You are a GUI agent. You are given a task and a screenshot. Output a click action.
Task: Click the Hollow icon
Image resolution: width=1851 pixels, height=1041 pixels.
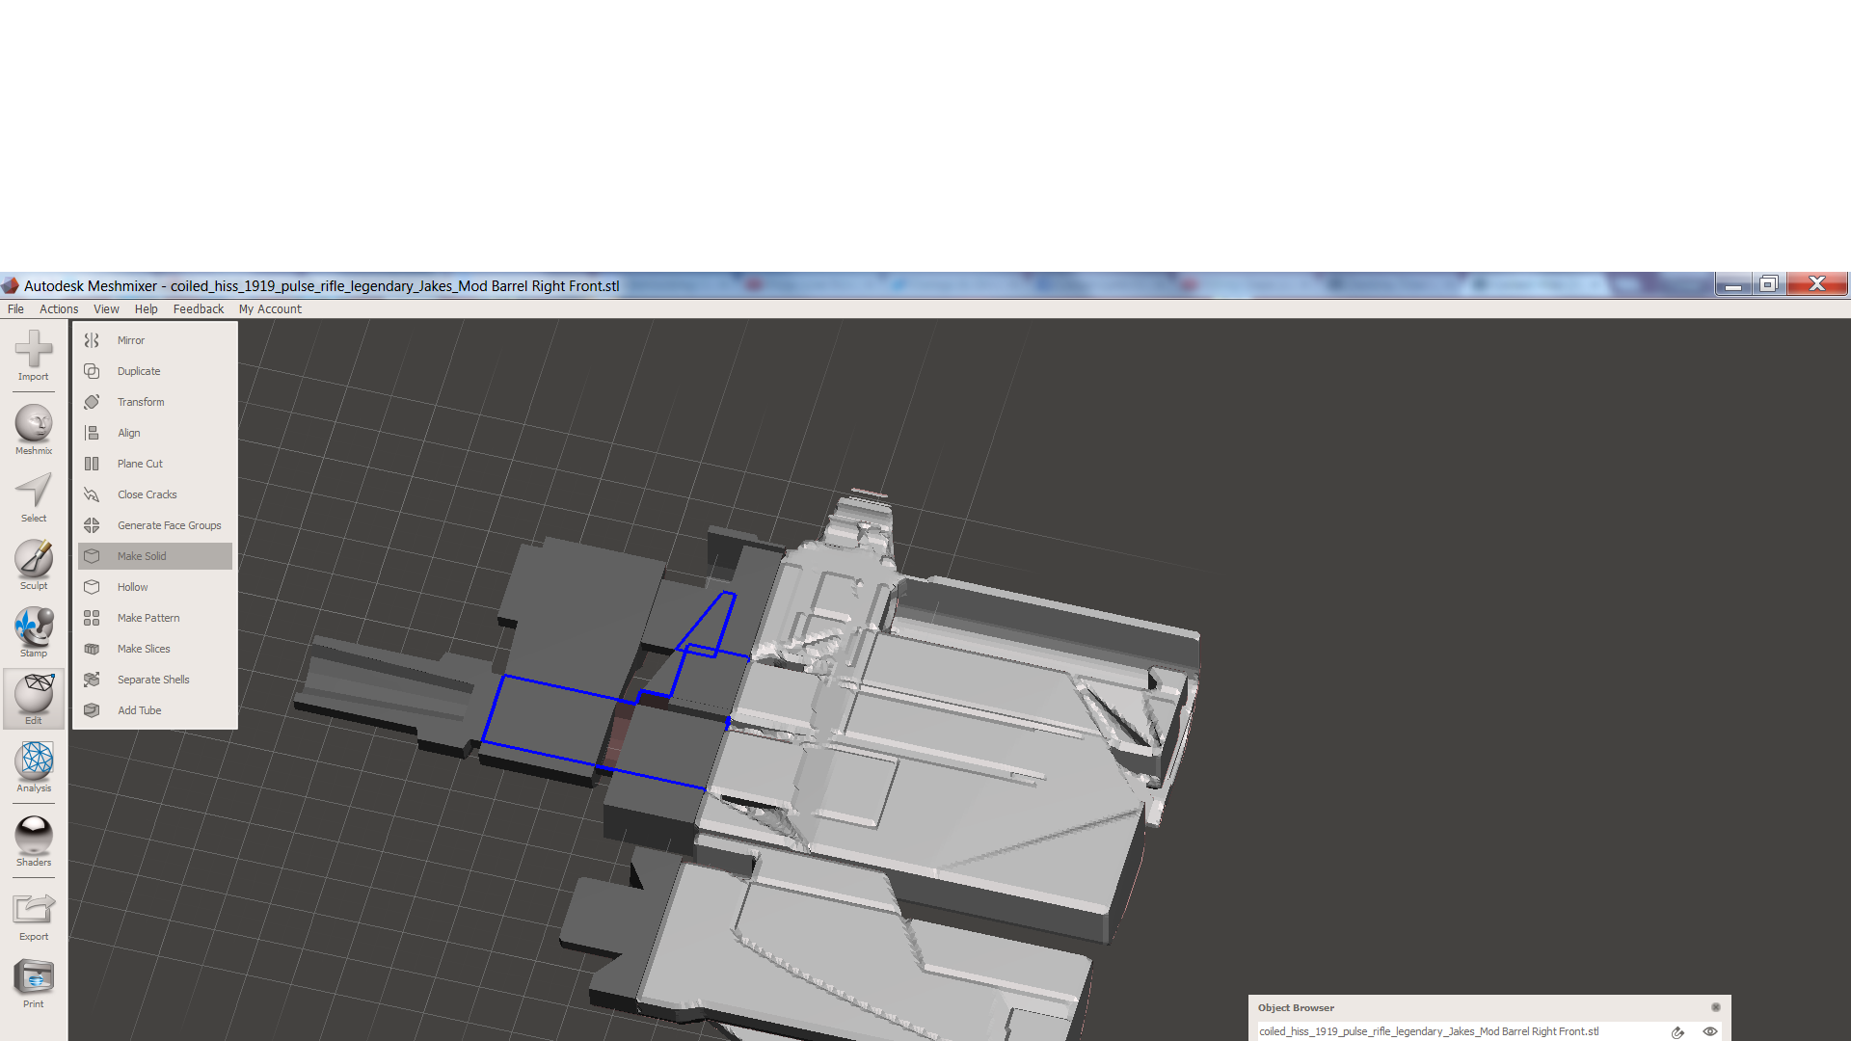92,587
